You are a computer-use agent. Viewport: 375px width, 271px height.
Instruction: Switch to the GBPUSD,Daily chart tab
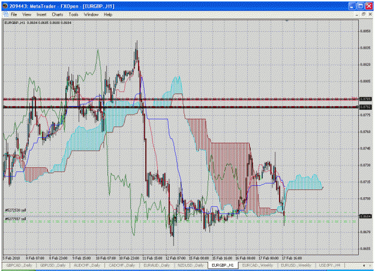53,265
